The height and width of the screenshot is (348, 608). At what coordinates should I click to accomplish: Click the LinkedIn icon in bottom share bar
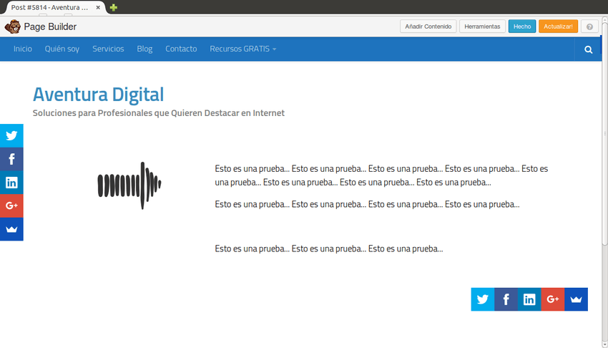click(529, 299)
